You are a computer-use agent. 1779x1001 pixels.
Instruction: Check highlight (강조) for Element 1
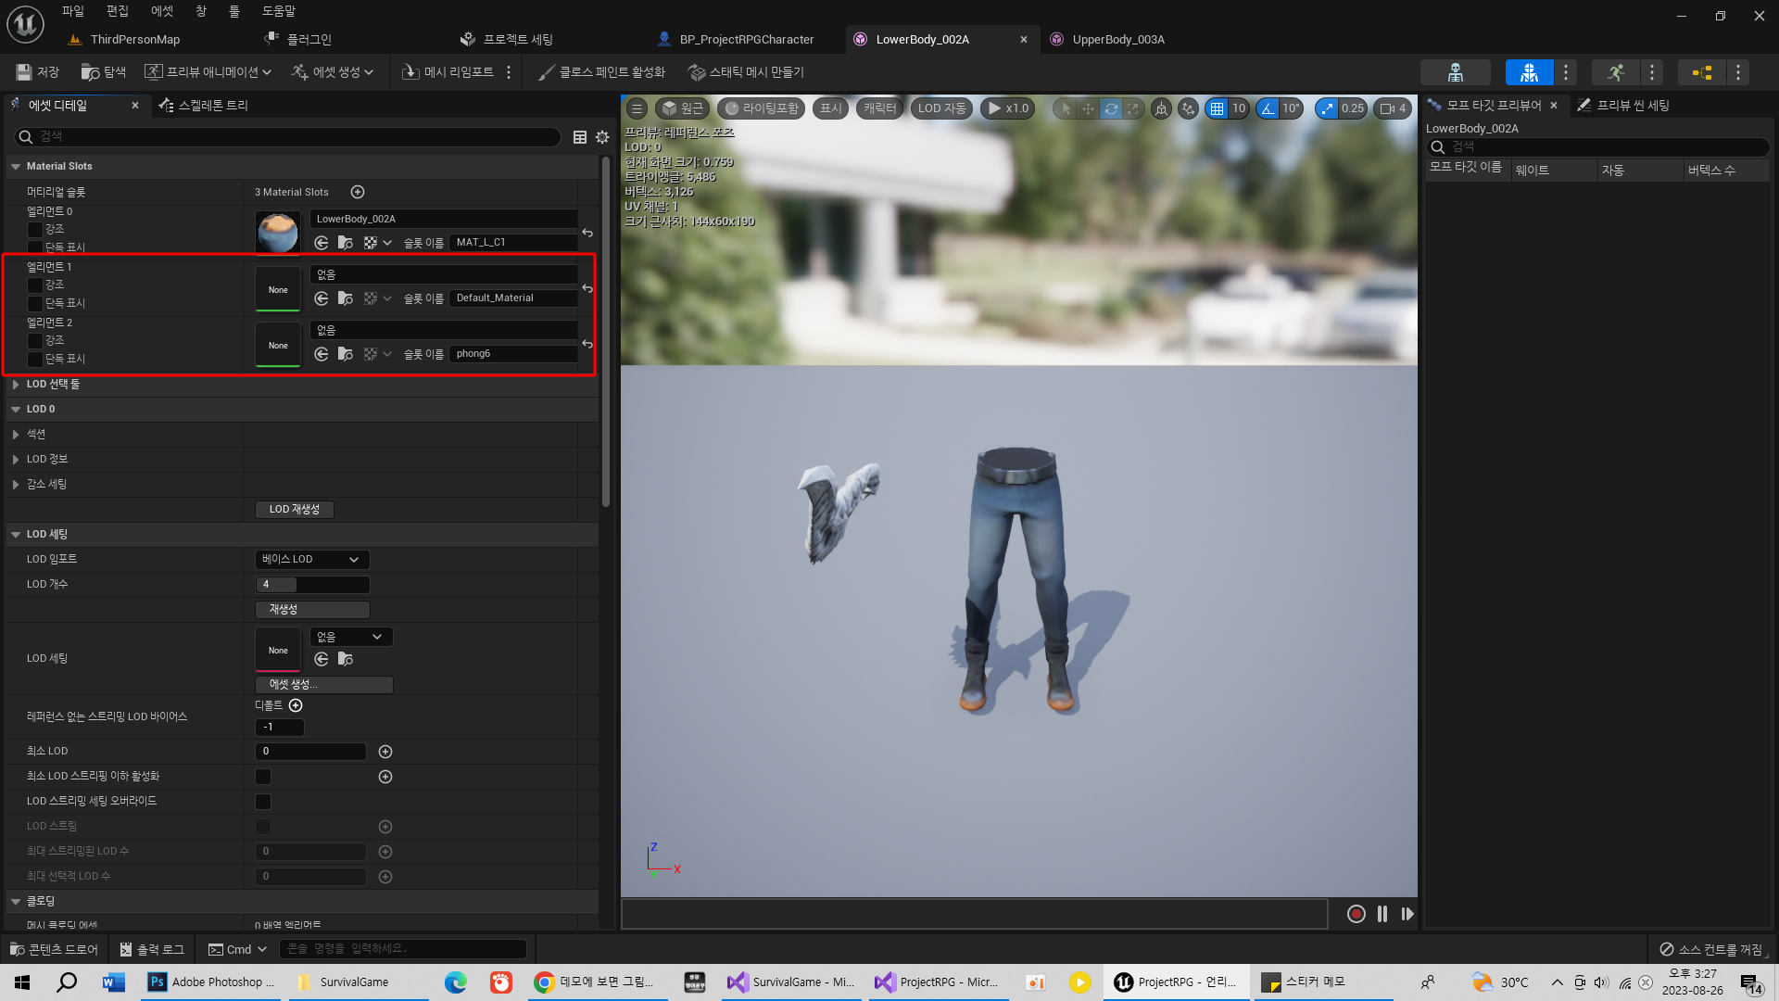[35, 285]
